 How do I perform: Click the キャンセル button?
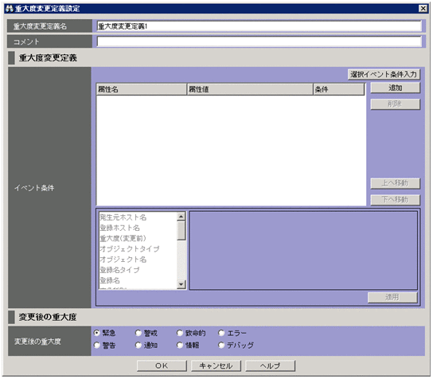coord(216,365)
